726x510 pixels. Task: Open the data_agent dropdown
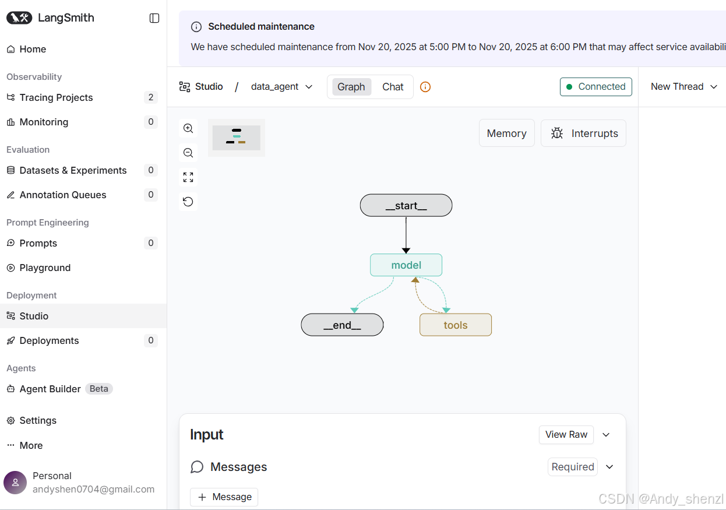pyautogui.click(x=282, y=87)
